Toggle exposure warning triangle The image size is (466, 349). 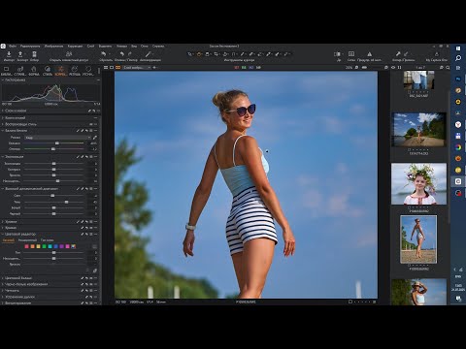[x=370, y=54]
